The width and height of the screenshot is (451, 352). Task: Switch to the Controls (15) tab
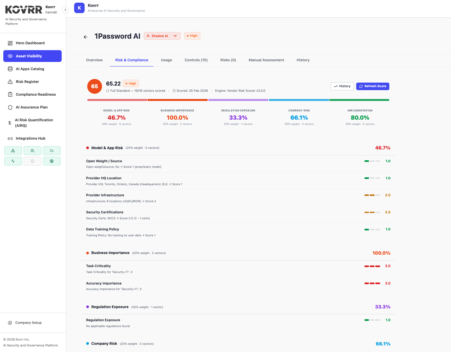[x=196, y=60]
